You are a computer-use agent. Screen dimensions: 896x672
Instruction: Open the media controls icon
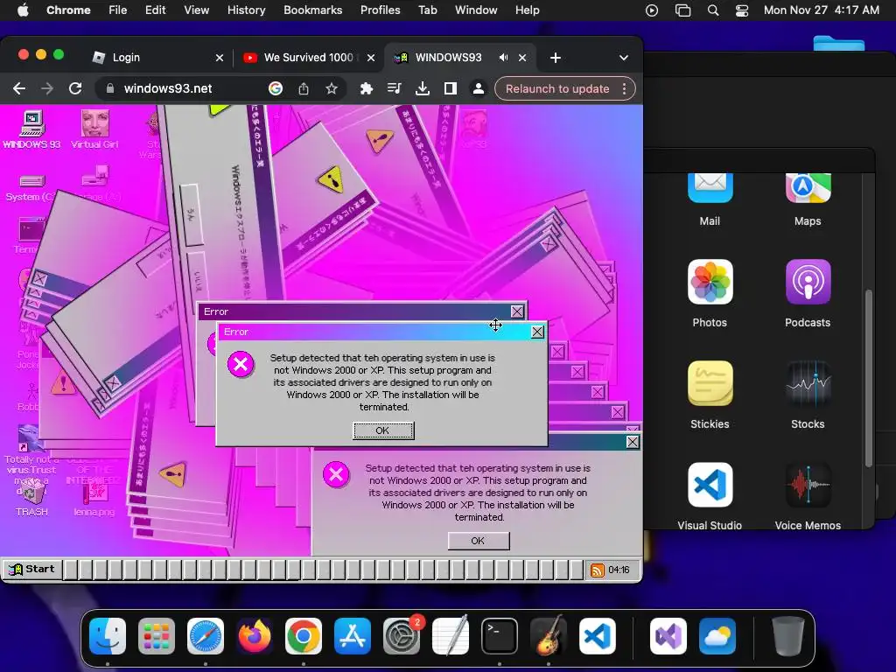tap(395, 88)
